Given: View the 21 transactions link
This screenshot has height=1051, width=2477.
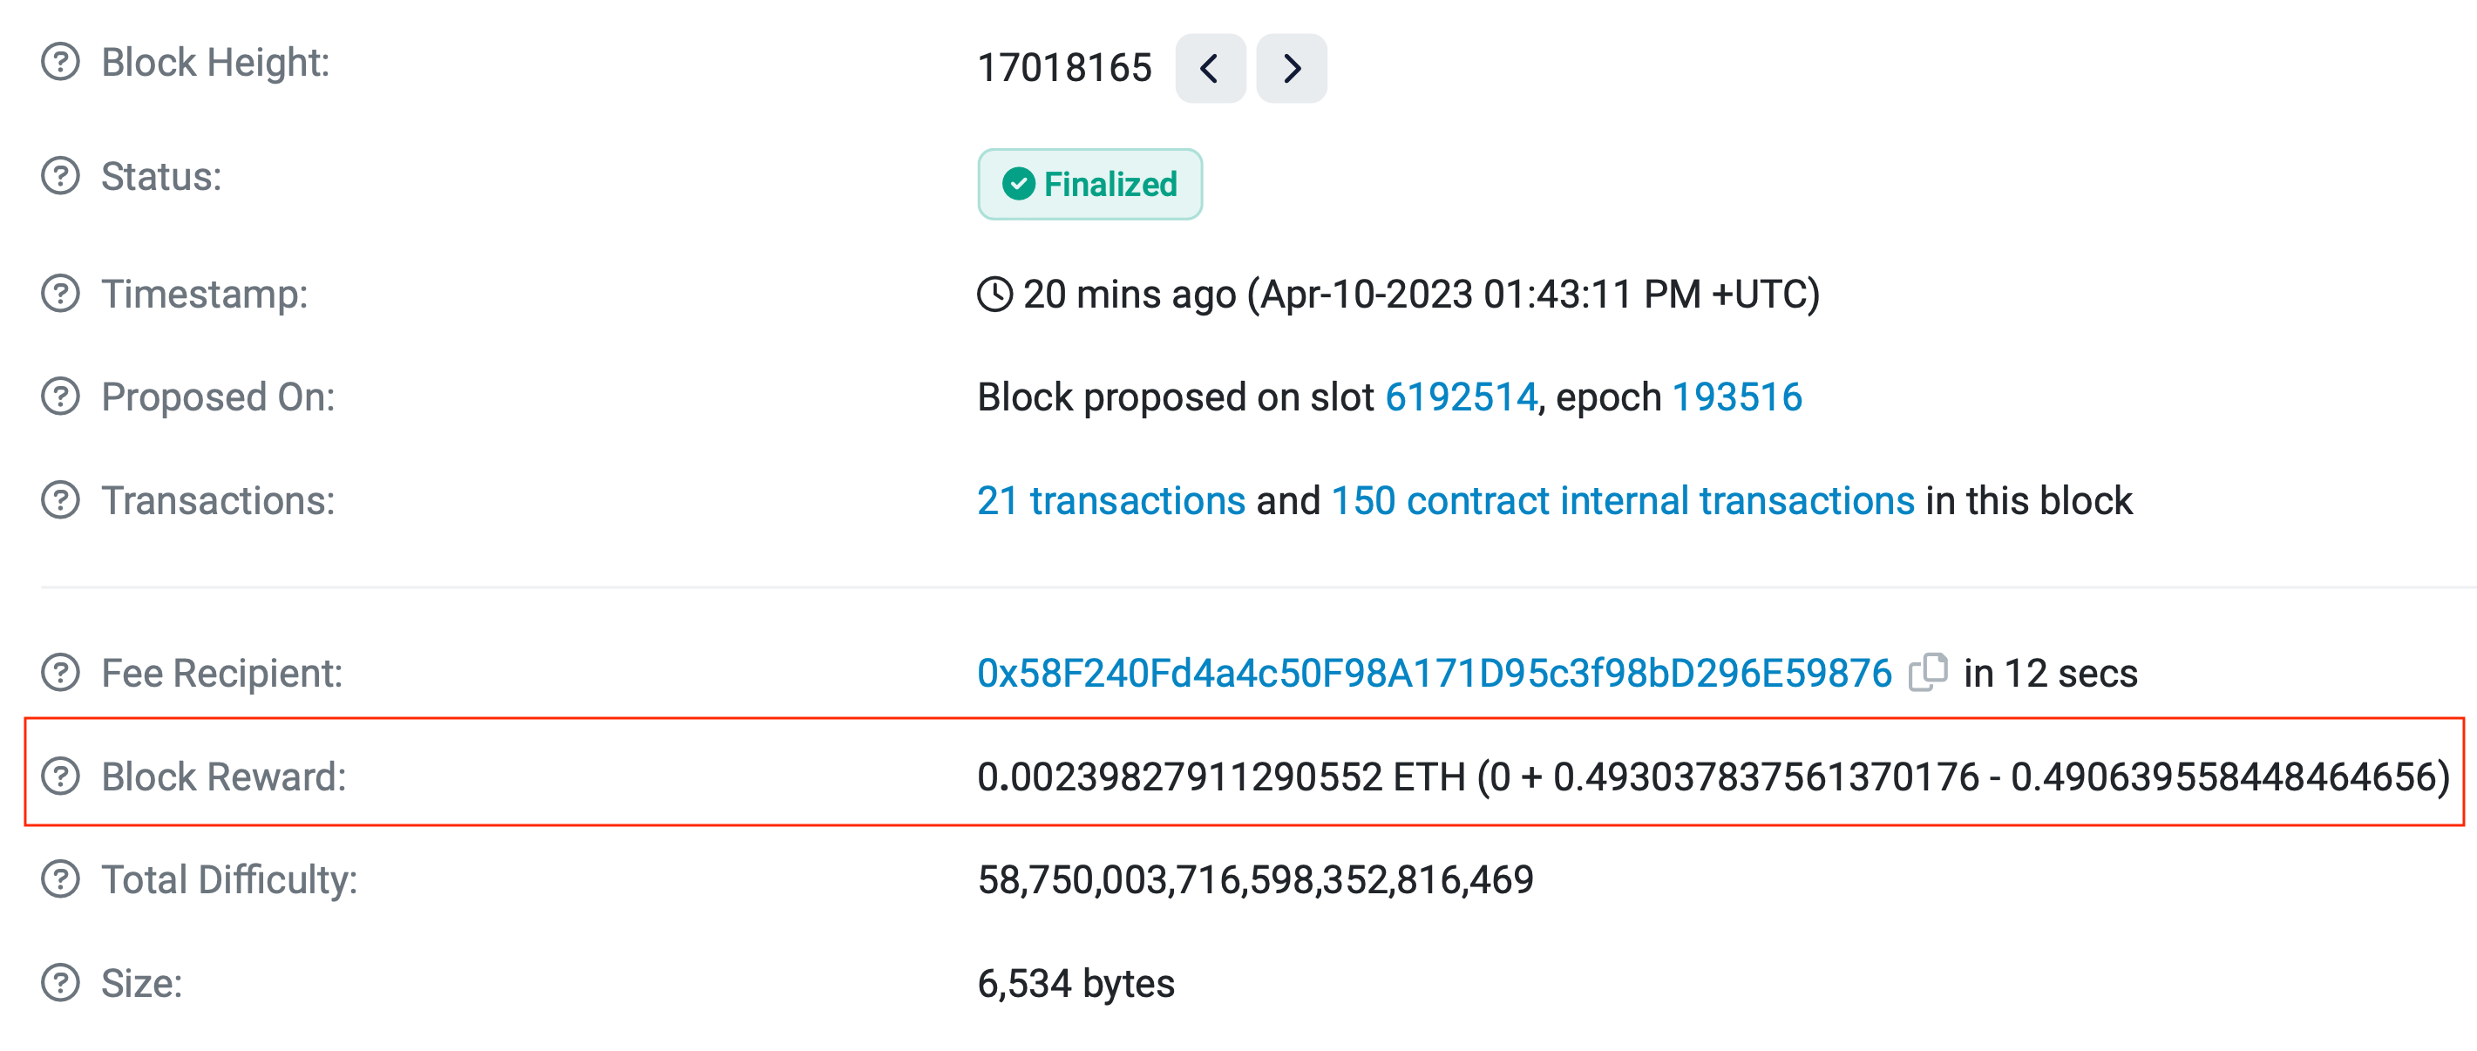Looking at the screenshot, I should [1110, 501].
